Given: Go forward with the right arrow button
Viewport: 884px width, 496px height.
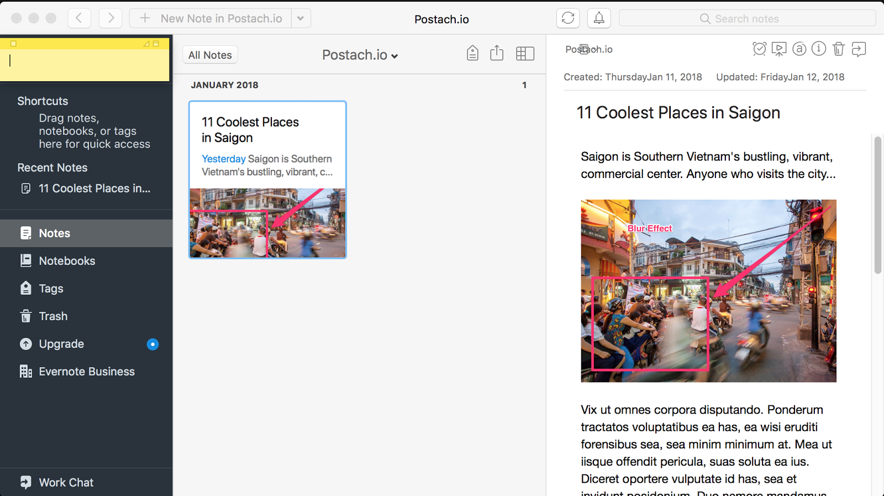Looking at the screenshot, I should coord(110,18).
